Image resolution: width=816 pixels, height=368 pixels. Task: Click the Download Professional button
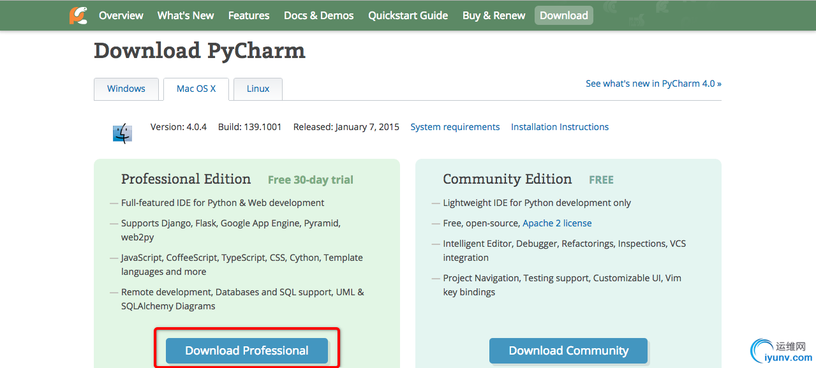click(x=247, y=351)
